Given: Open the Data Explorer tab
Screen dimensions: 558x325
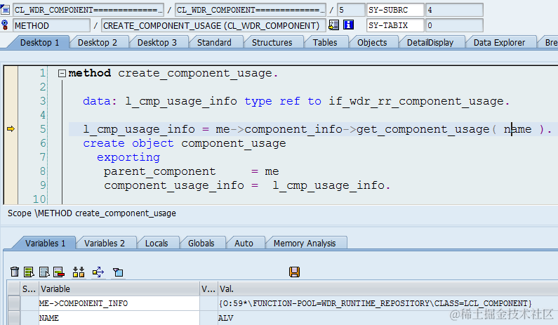Looking at the screenshot, I should click(x=499, y=43).
